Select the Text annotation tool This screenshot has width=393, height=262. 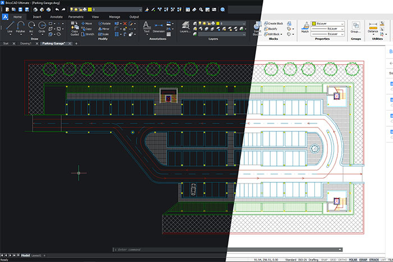tap(147, 27)
